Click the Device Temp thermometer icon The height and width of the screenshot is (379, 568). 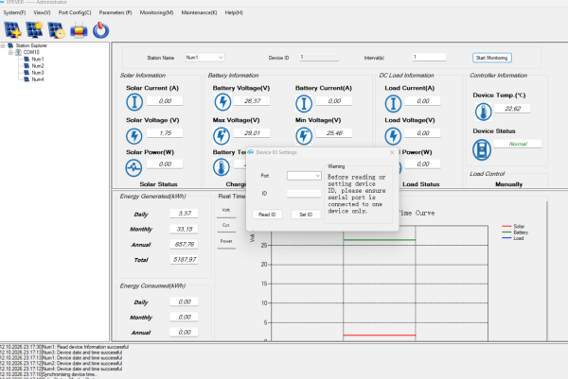tap(483, 112)
